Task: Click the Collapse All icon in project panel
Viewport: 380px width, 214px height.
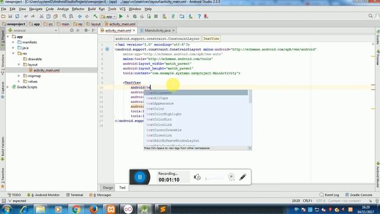Action: 78,30
